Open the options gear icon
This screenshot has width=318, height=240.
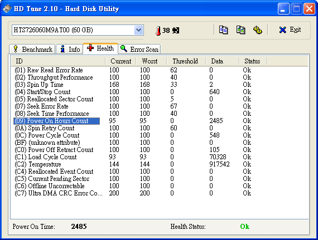tap(258, 30)
